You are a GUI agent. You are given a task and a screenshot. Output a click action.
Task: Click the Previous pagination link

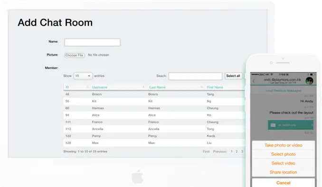[219, 151]
